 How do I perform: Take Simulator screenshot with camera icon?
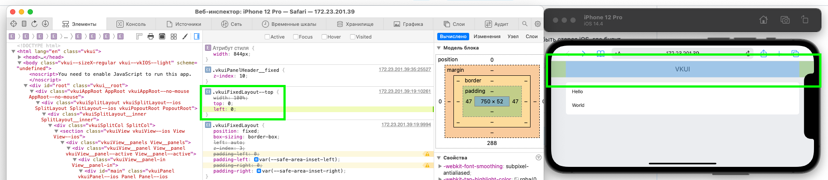point(785,20)
